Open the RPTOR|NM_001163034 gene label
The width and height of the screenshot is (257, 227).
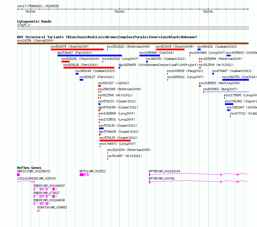click(x=164, y=171)
